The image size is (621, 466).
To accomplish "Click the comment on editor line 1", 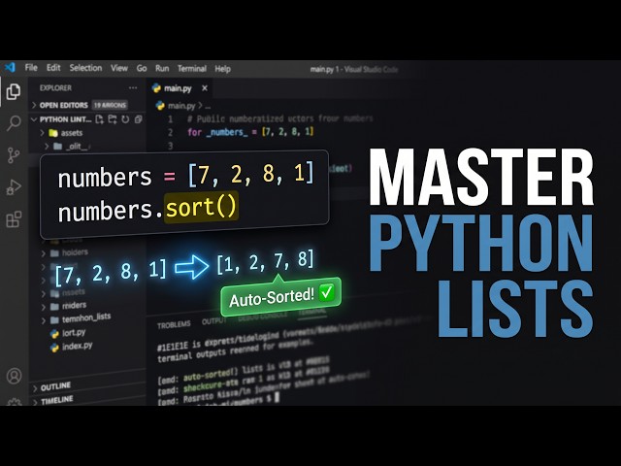I will coord(280,118).
